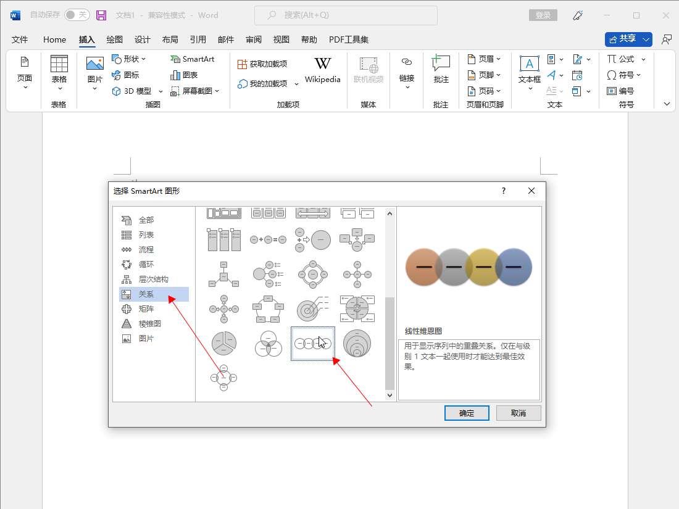679x509 pixels.
Task: Click the 编号 number button
Action: point(620,91)
